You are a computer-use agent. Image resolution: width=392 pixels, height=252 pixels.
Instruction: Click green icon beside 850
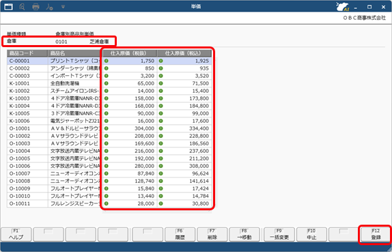point(107,68)
